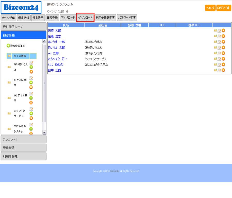Expand the 利用者管理 section
Viewport: 232px width, 198px height.
point(23,156)
